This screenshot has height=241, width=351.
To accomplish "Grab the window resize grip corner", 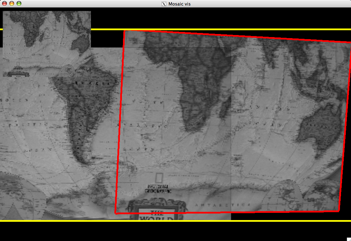I will pyautogui.click(x=348, y=239).
